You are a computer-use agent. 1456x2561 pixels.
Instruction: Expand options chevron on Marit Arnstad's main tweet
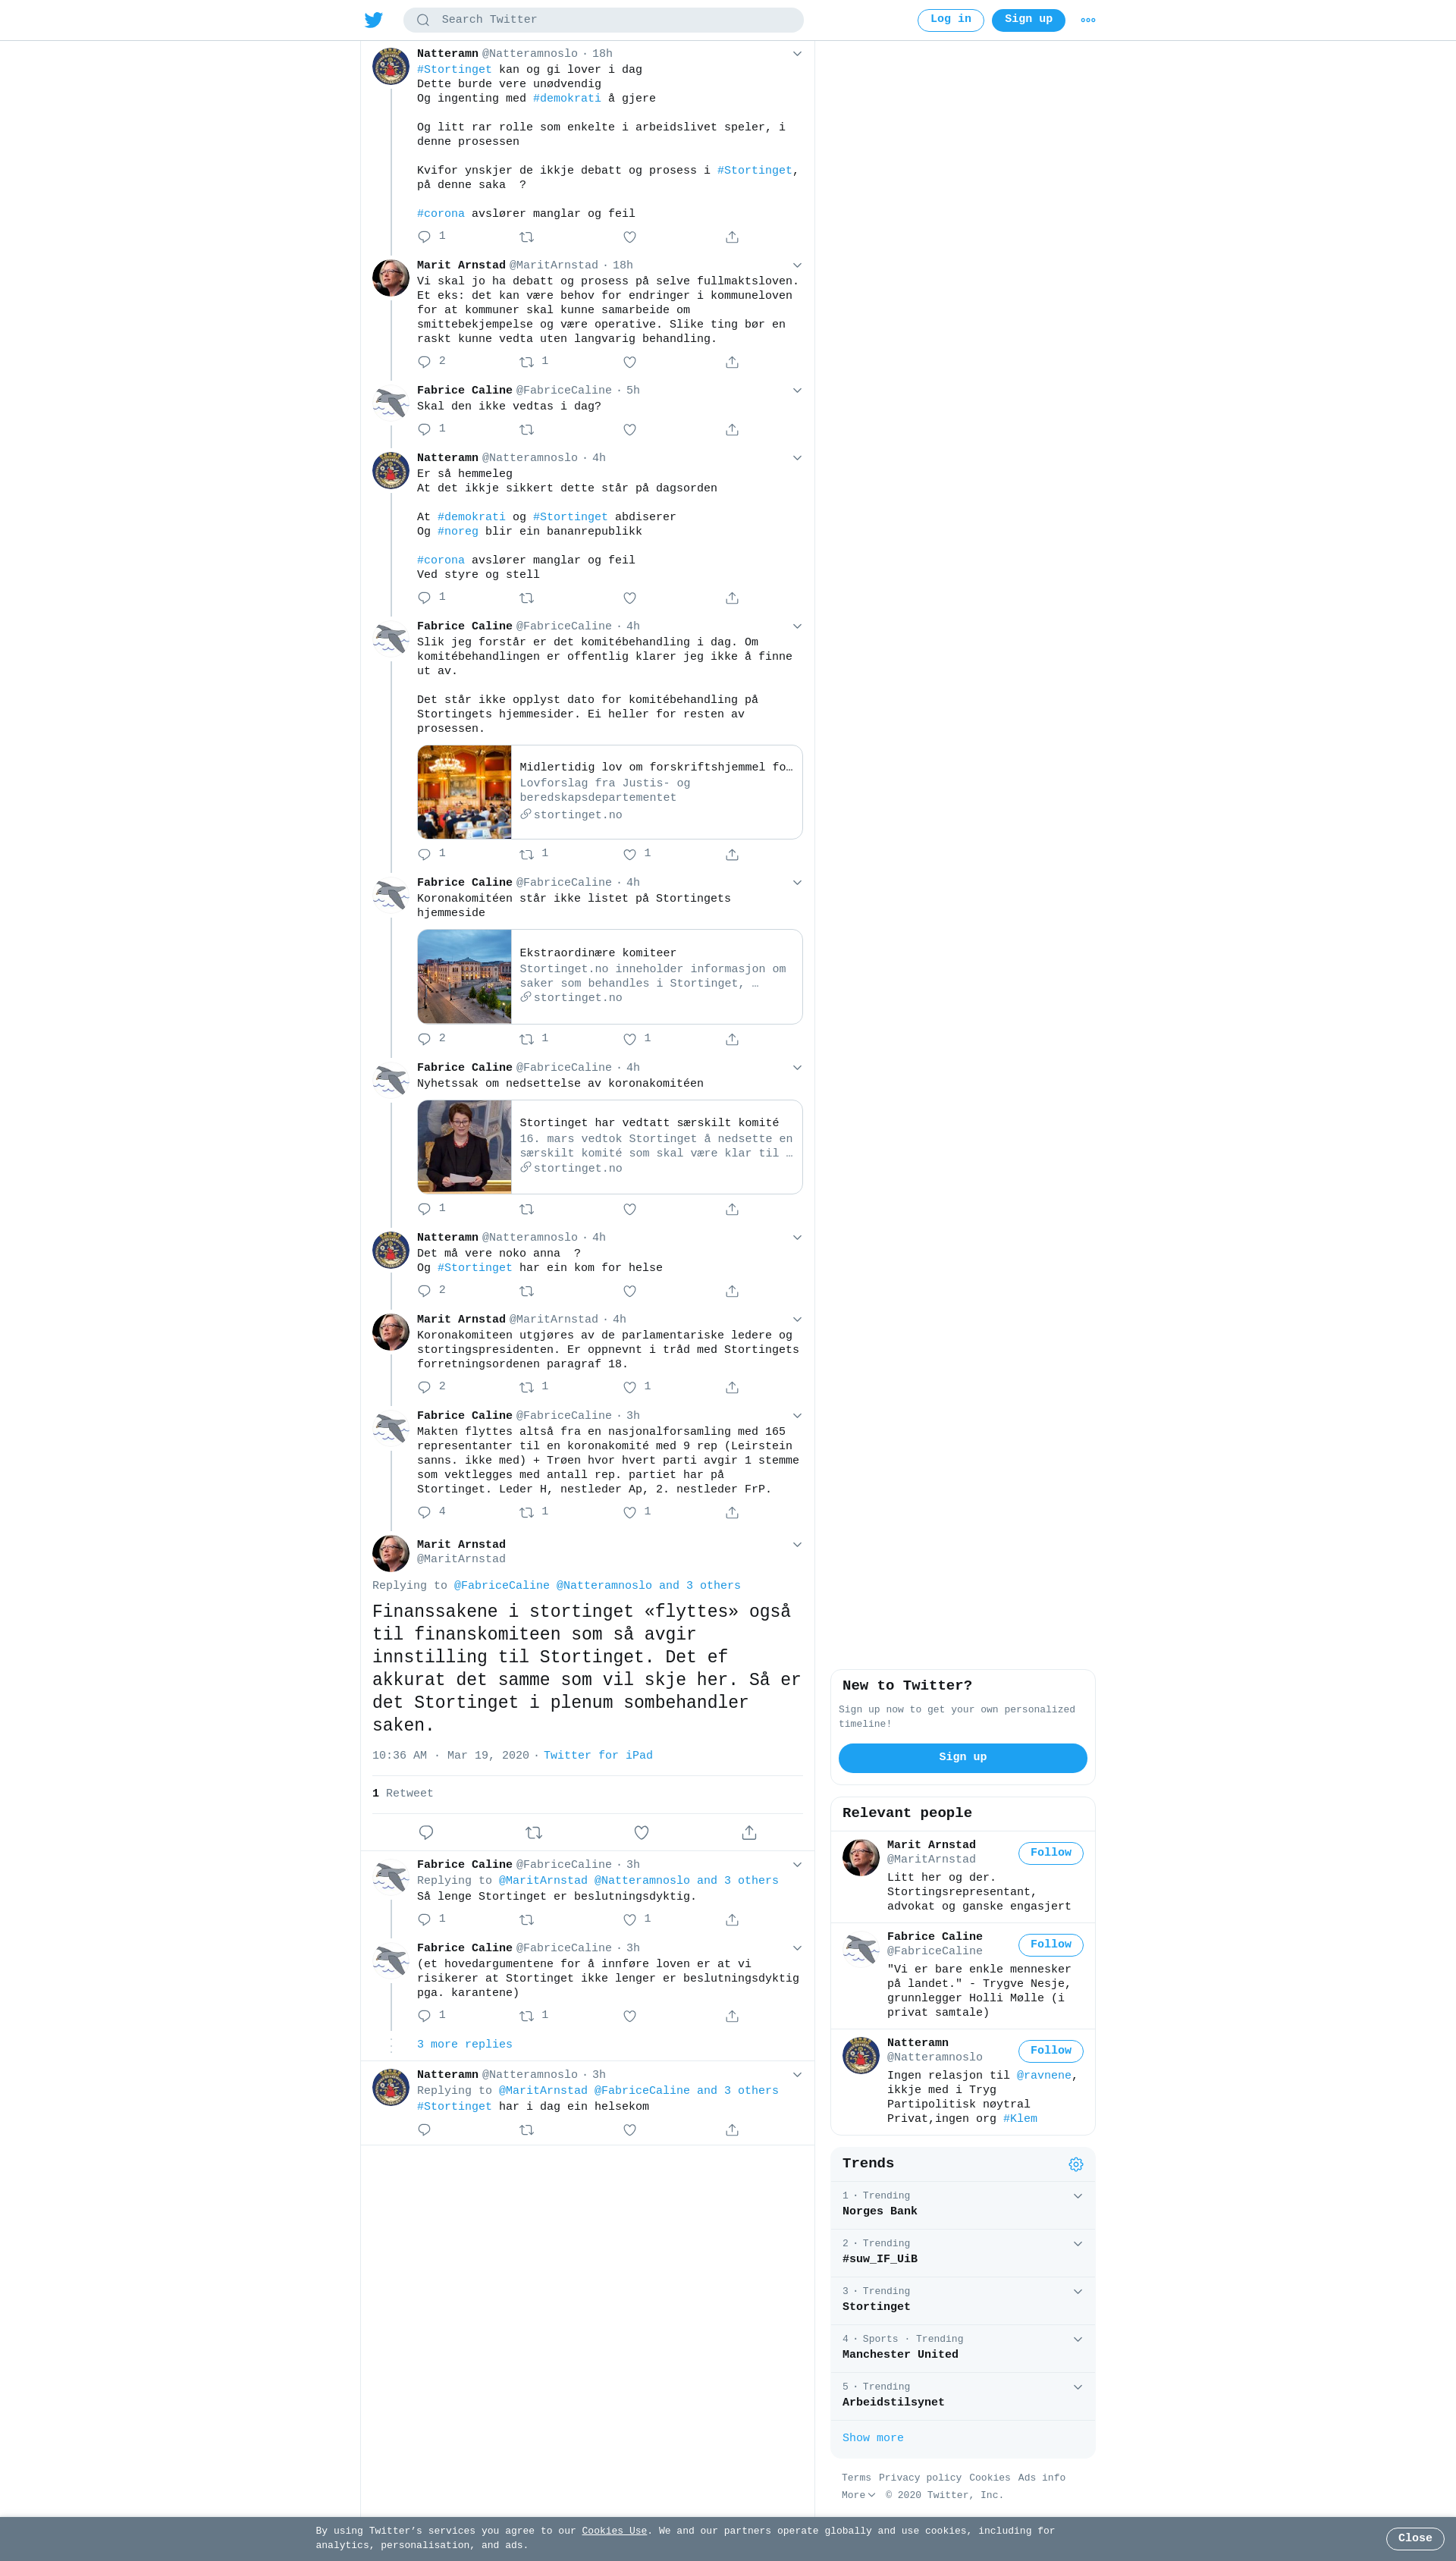tap(797, 1545)
